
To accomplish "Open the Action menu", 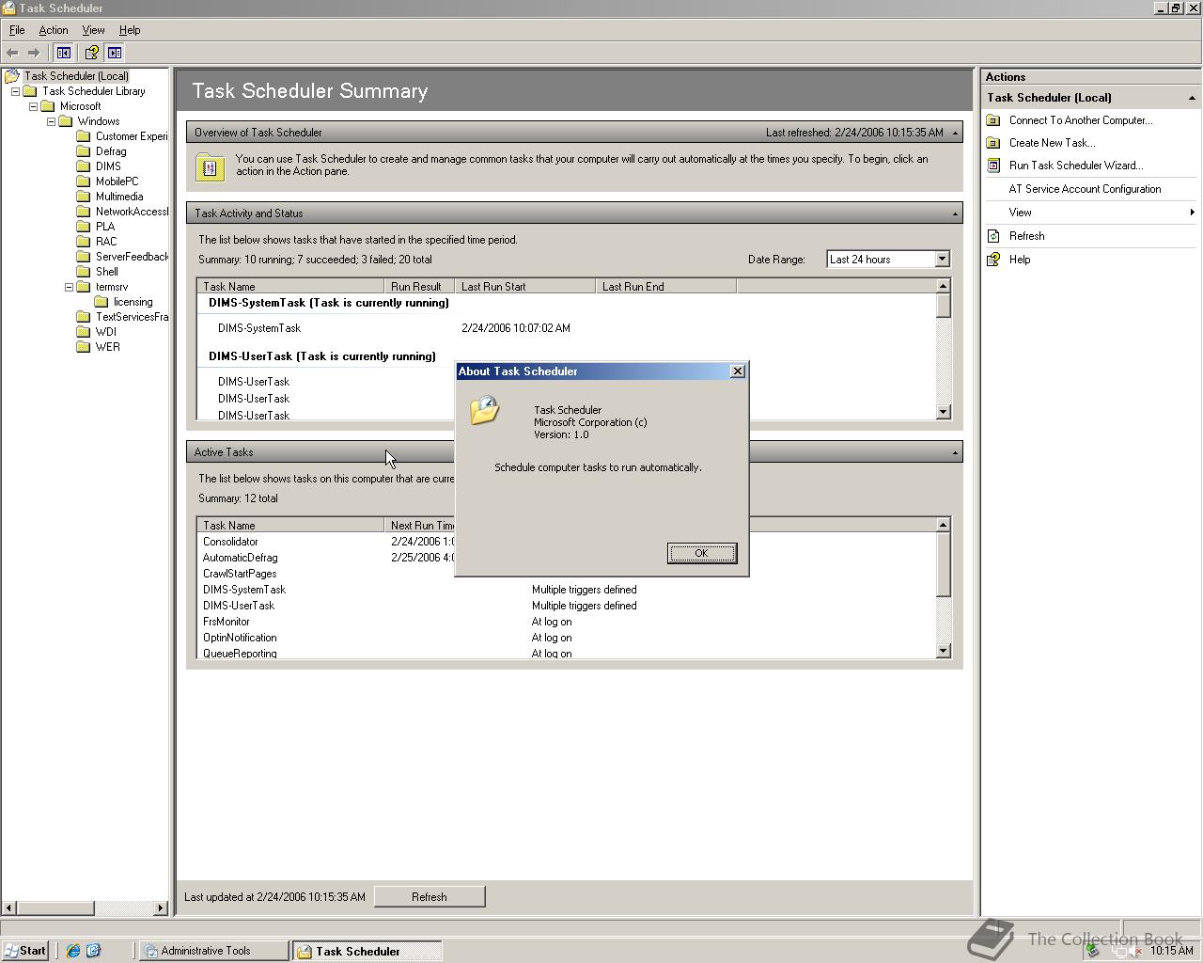I will tap(54, 30).
